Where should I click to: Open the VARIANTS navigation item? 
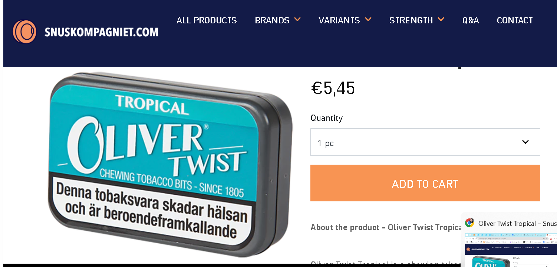339,20
